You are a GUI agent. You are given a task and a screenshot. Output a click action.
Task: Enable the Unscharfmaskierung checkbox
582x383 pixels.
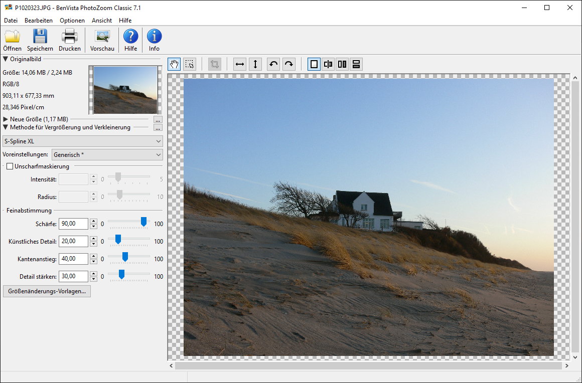tap(10, 166)
